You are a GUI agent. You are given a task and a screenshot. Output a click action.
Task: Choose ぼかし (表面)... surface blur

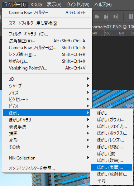(111, 167)
